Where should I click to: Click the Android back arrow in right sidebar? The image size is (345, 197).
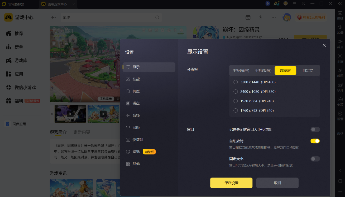point(340,170)
